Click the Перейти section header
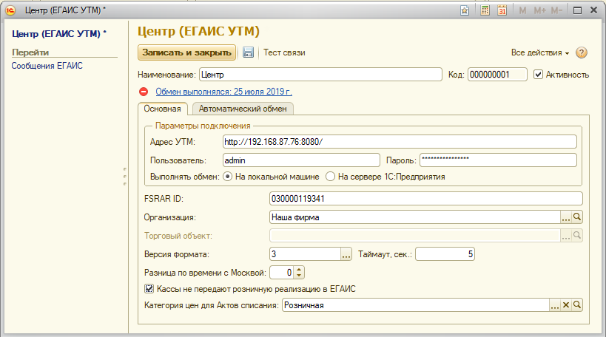The width and height of the screenshot is (606, 337). (30, 52)
